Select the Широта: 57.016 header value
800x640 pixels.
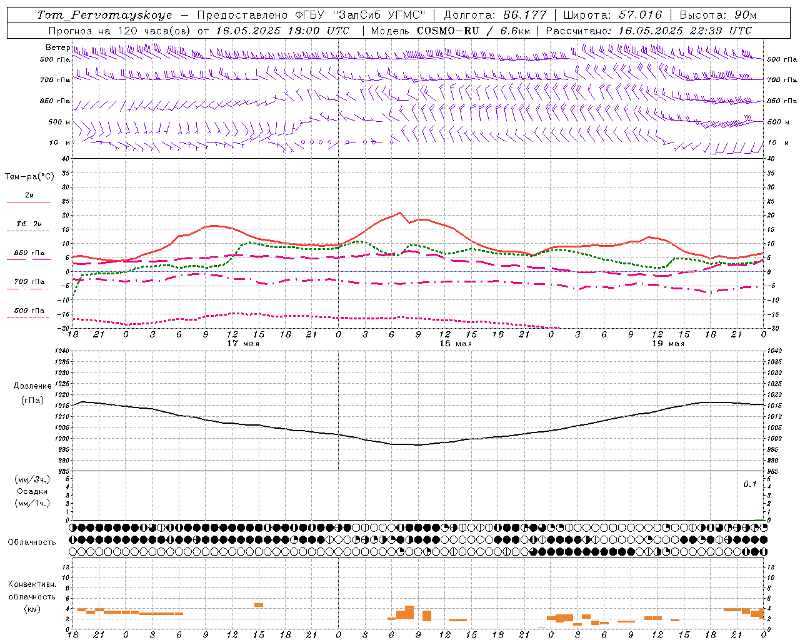tap(612, 15)
